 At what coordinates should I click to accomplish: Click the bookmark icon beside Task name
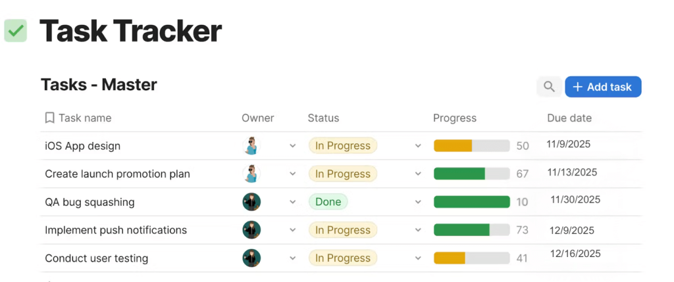(x=49, y=118)
